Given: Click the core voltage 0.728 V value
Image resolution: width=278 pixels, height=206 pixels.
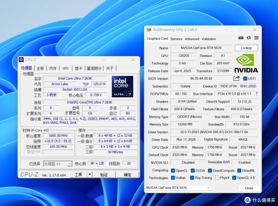Looking at the screenshot, I should (96, 95).
